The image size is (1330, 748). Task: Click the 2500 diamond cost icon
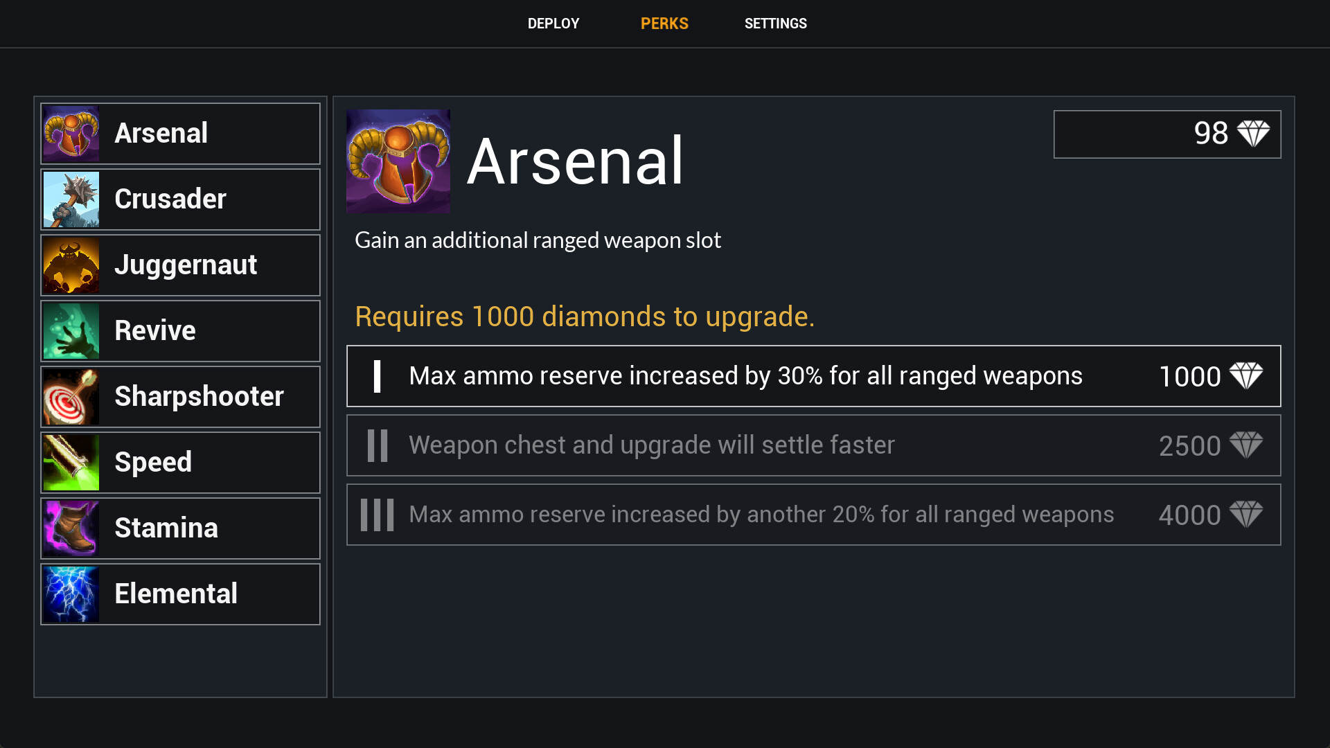(1246, 445)
